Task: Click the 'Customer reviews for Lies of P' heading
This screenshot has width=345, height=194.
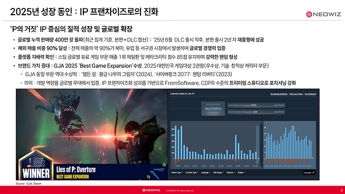Action: 182,94
